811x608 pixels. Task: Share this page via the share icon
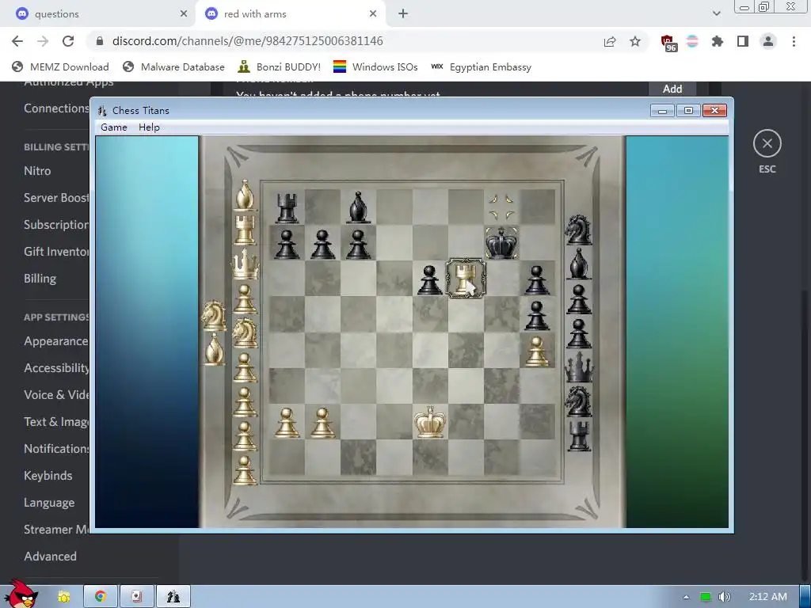coord(610,41)
